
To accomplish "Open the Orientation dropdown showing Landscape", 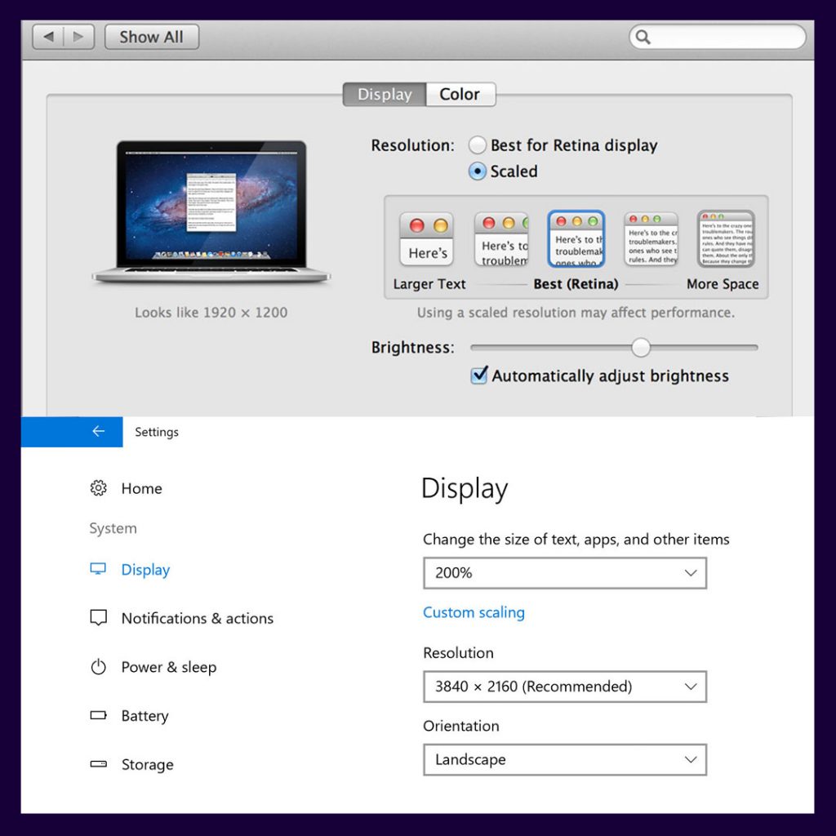I will [x=564, y=759].
